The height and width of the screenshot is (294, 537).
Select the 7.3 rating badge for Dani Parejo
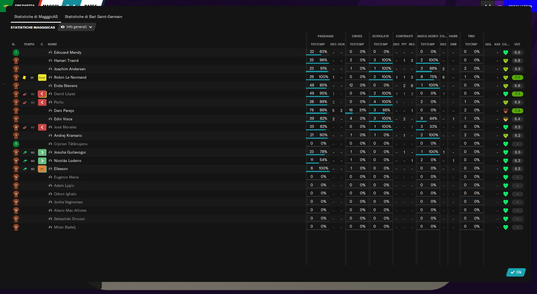point(517,111)
